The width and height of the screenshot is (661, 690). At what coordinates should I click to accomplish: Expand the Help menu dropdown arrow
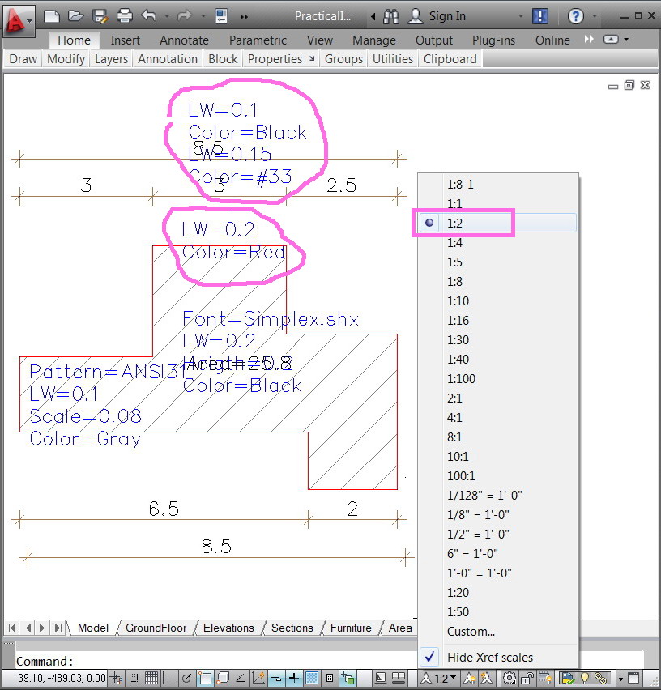point(595,16)
